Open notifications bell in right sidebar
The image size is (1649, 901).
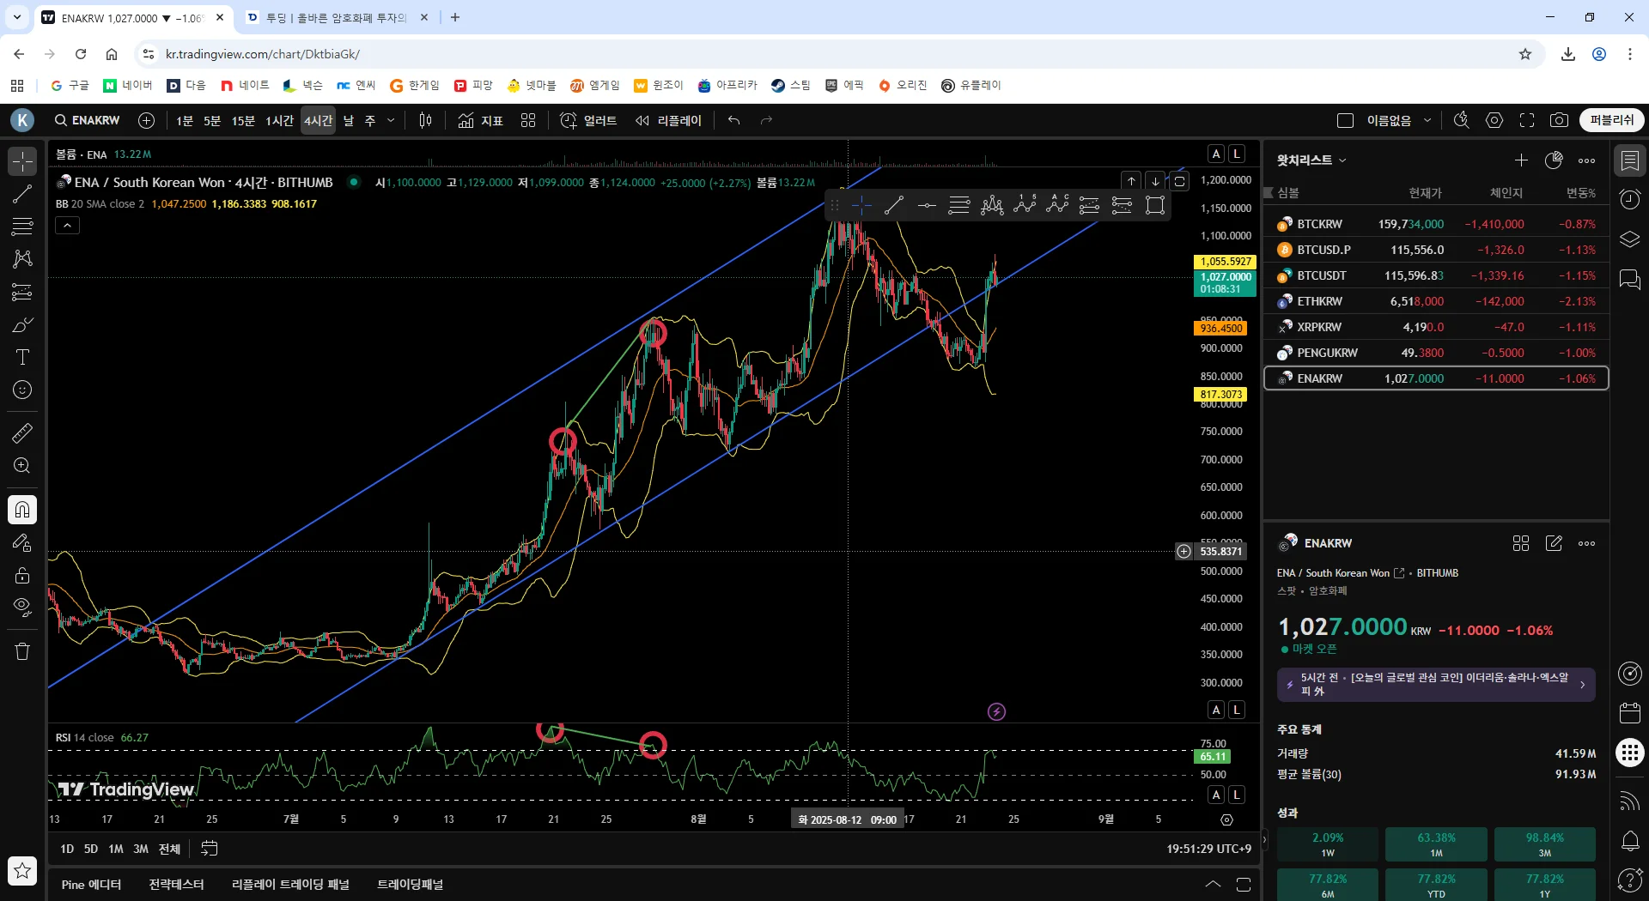(x=1629, y=841)
